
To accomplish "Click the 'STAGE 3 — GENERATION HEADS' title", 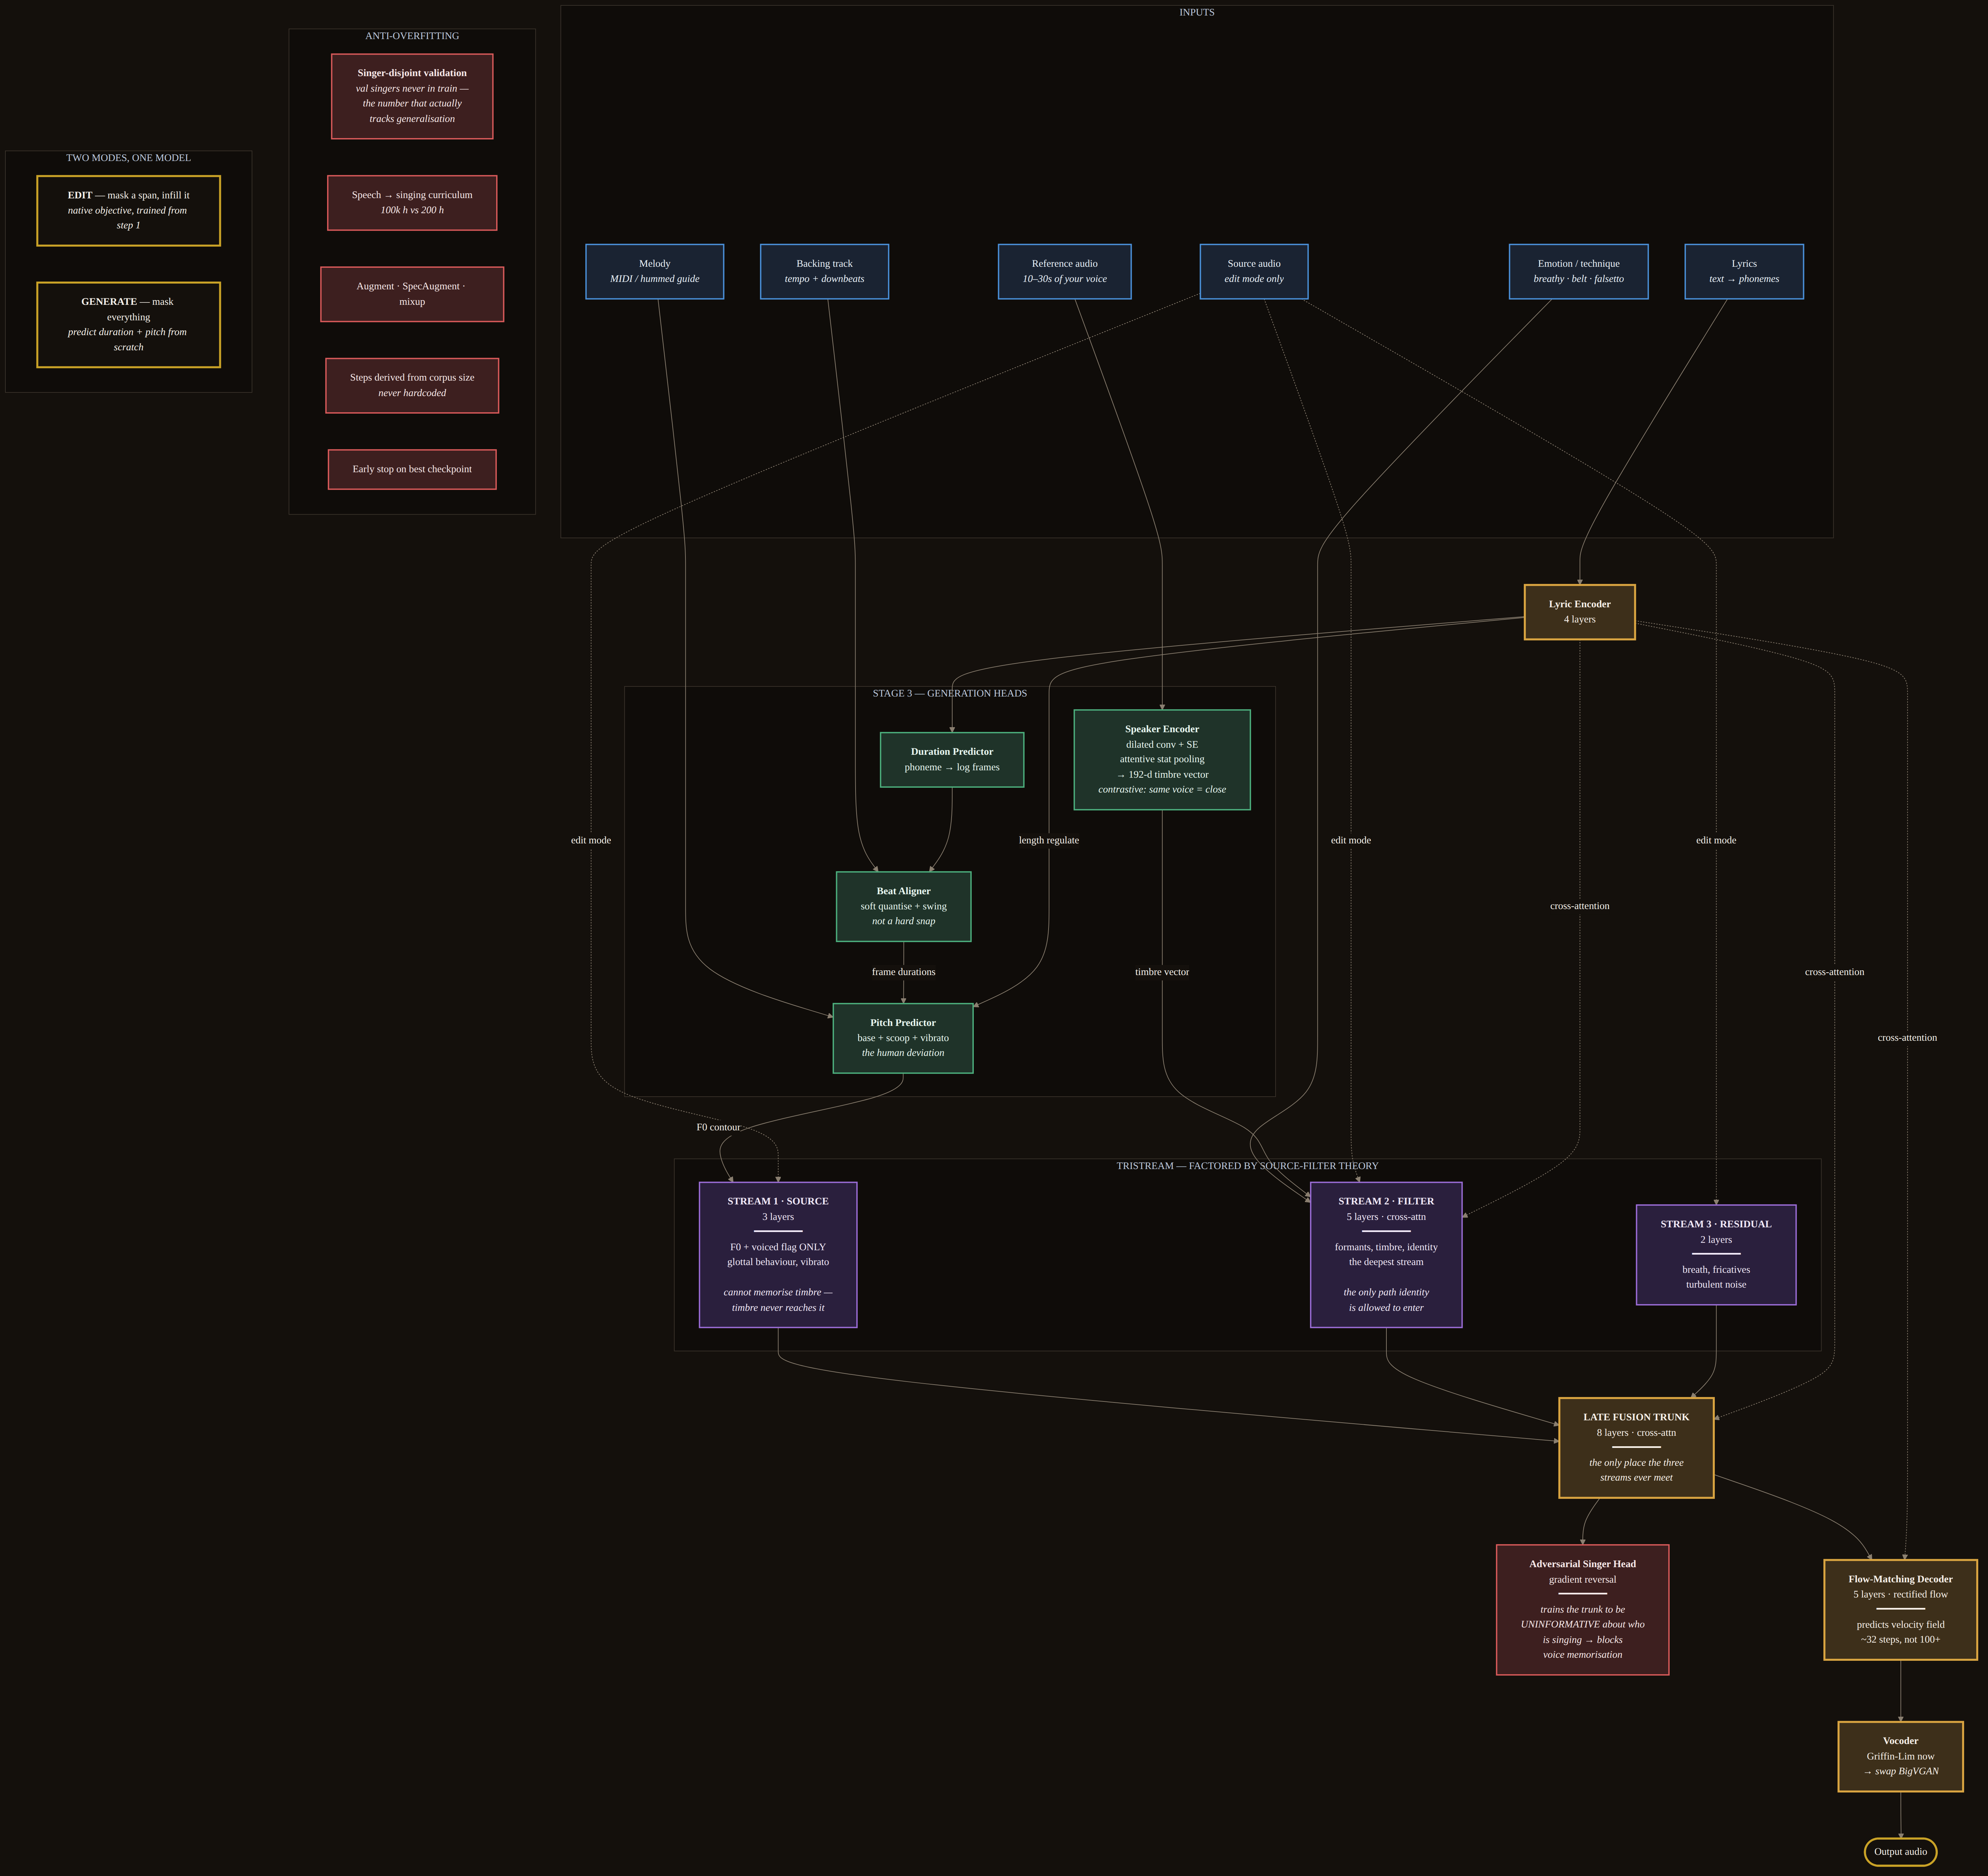I will tap(950, 693).
